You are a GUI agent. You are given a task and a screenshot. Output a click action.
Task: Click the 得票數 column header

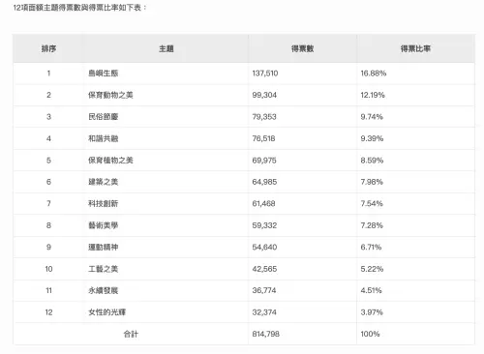click(x=302, y=48)
